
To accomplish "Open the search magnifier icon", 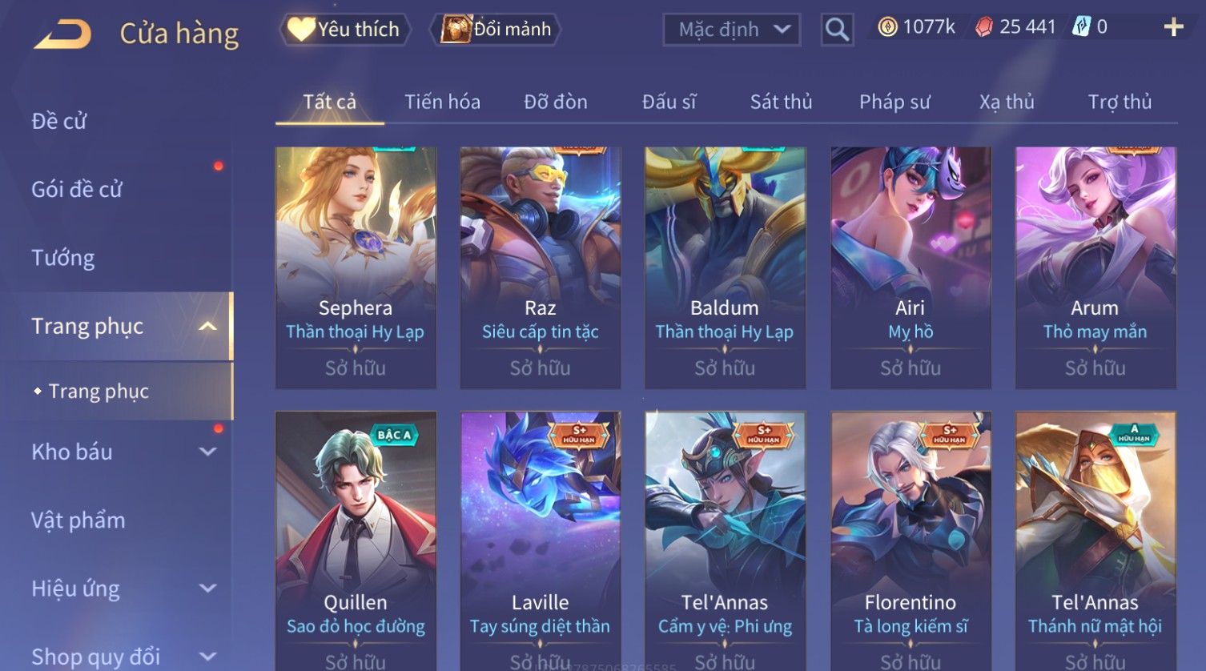I will (x=837, y=30).
